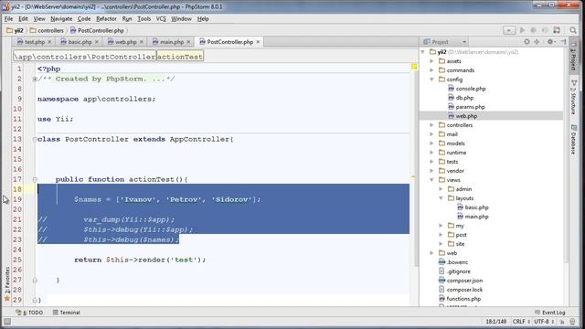
Task: Toggle fold marker for class PostController
Action: tap(35, 140)
